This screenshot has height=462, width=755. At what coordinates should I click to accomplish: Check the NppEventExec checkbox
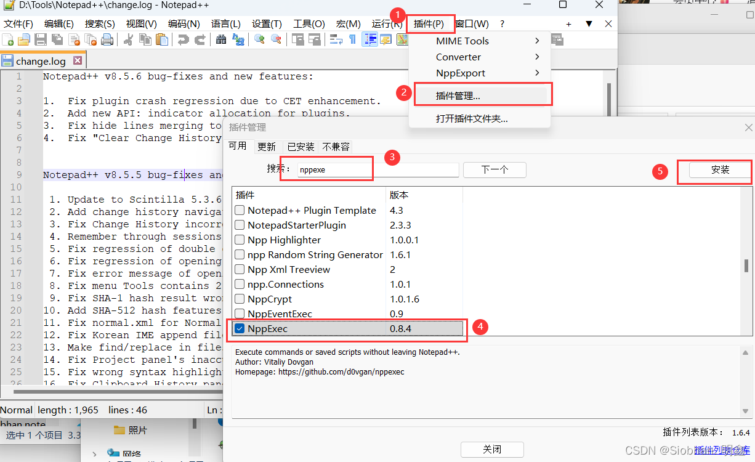240,314
